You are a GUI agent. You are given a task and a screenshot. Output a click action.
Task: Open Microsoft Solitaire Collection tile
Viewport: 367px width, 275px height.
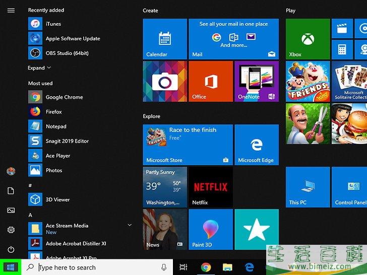coord(349,82)
